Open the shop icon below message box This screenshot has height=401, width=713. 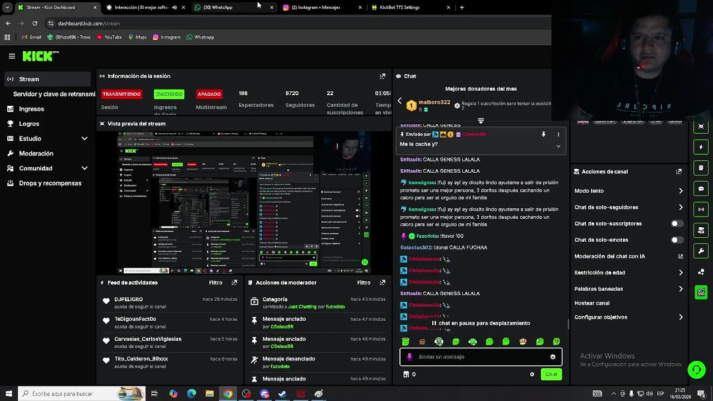click(x=406, y=374)
